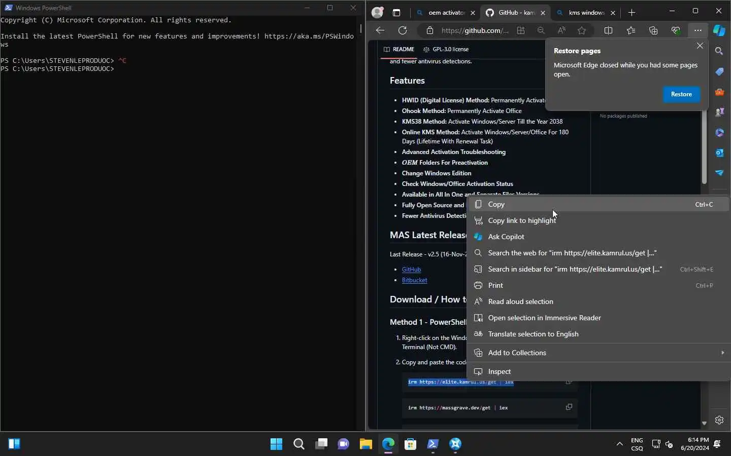
Task: Choose Copy from the context menu
Action: click(x=598, y=204)
